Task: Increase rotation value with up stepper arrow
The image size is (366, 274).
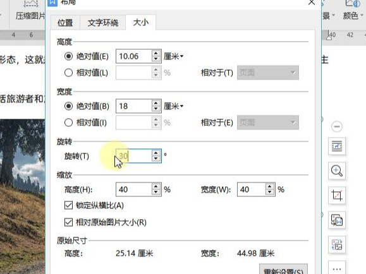Action: point(156,153)
